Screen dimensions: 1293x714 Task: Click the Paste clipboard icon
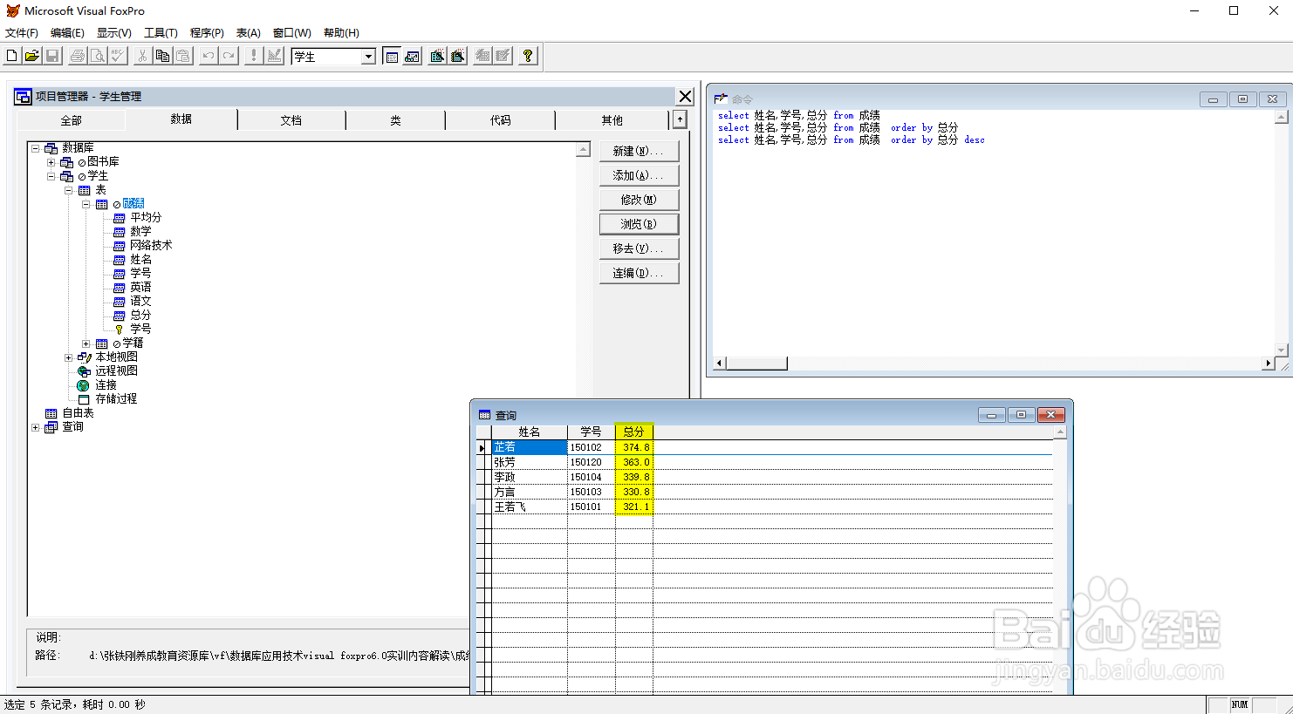point(182,56)
